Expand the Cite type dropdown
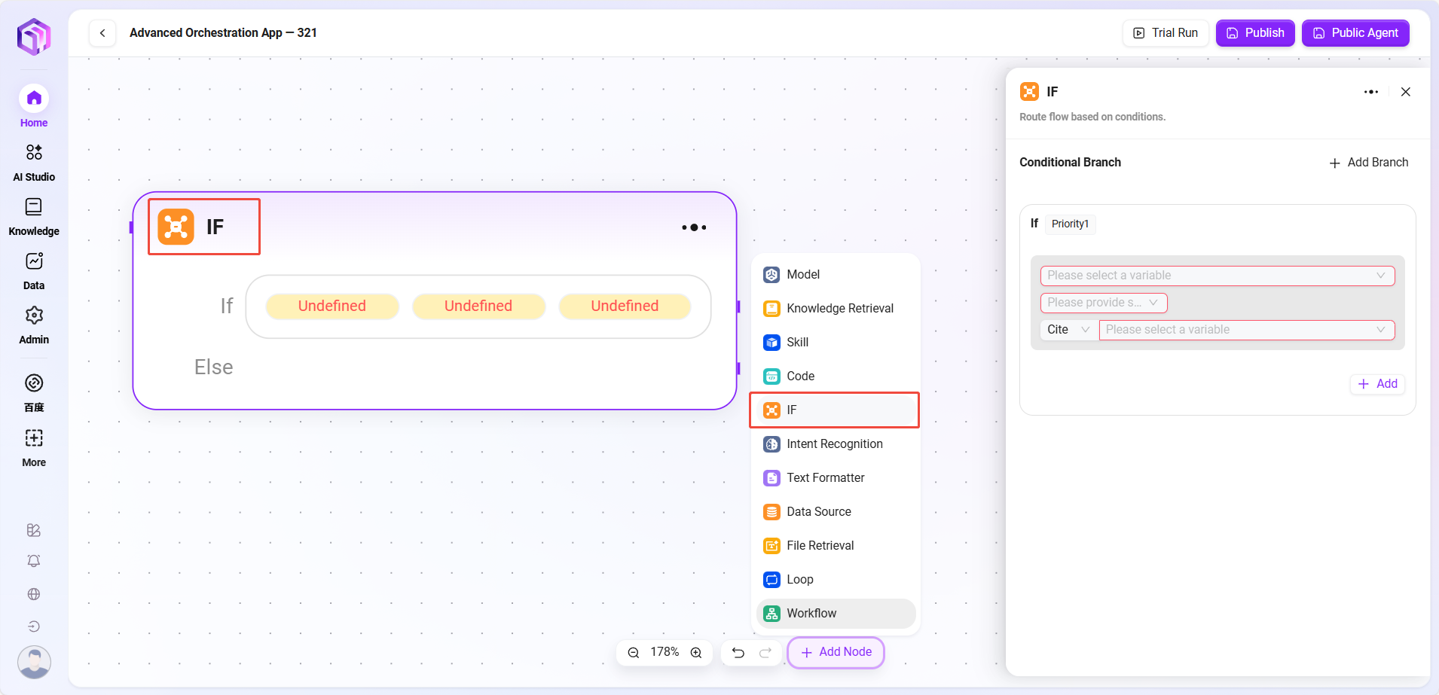Image resolution: width=1439 pixels, height=695 pixels. click(1068, 330)
